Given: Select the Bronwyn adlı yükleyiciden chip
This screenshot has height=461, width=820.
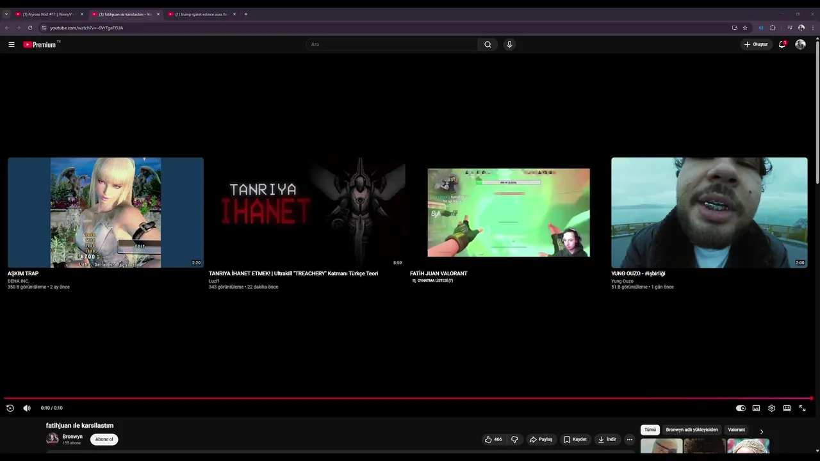Looking at the screenshot, I should tap(692, 430).
